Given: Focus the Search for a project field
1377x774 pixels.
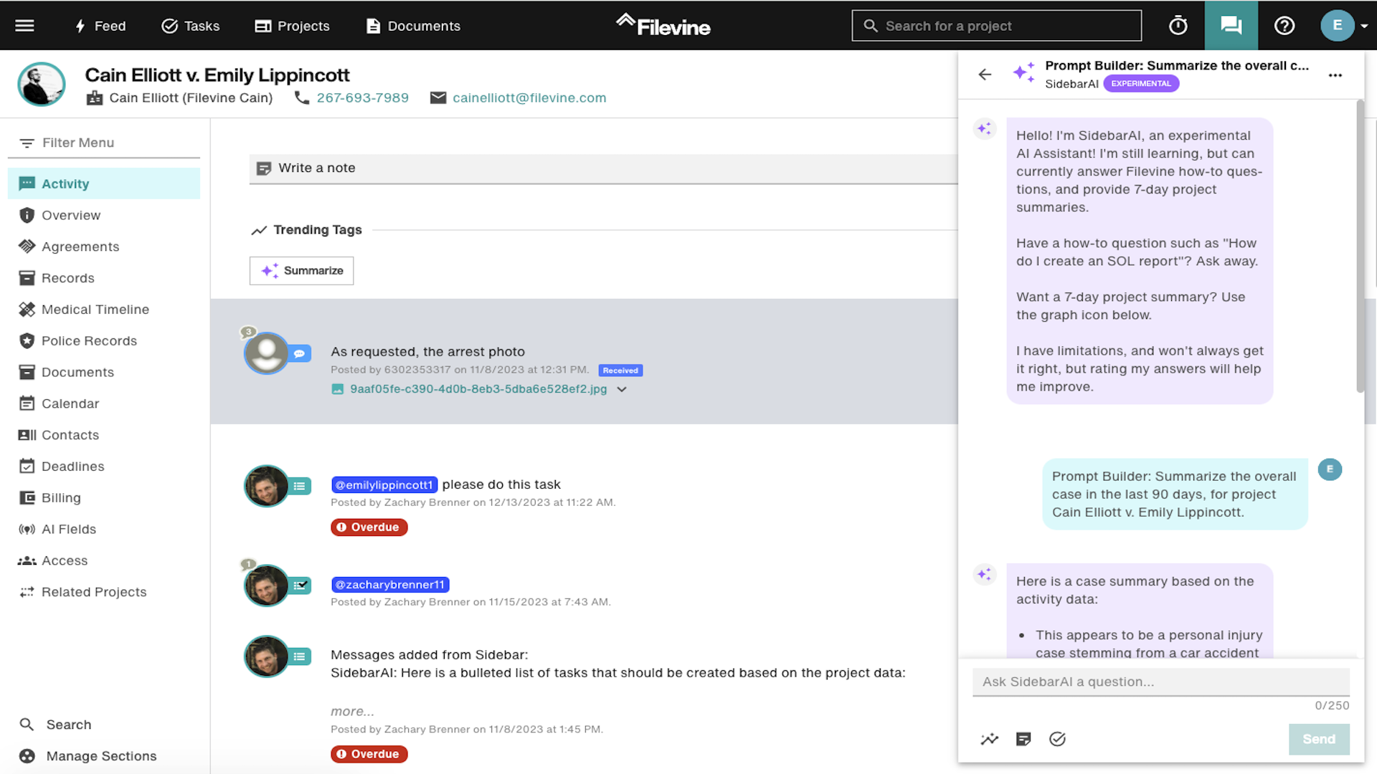Looking at the screenshot, I should (x=997, y=26).
